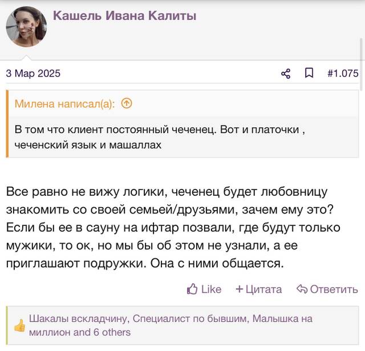Bookmark this post with the bookmark icon
Screen dimensions: 365x351
tap(309, 73)
